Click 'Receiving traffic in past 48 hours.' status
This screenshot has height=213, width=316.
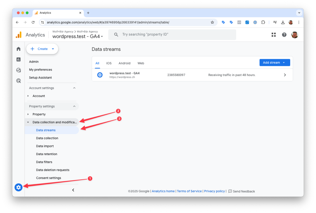[x=232, y=75]
